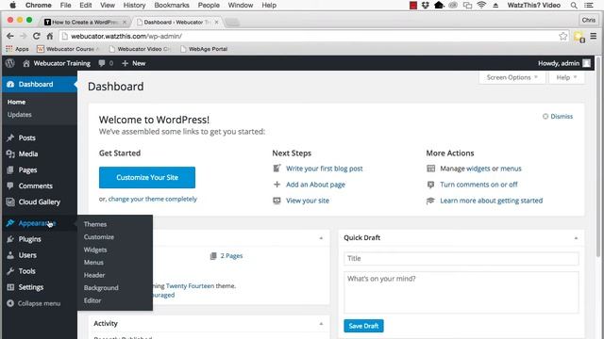604x339 pixels.
Task: Click the admin avatar in the admin bar
Action: [x=586, y=63]
